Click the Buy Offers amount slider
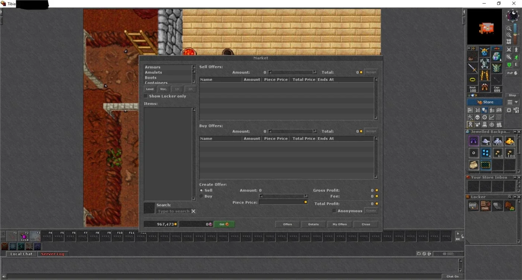Image resolution: width=522 pixels, height=280 pixels. click(x=292, y=131)
